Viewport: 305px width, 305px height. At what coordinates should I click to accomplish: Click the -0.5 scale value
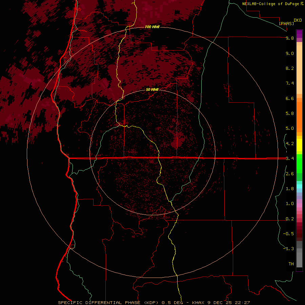[288, 234]
